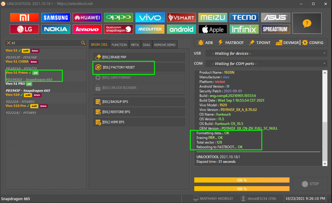332x203 pixels.
Task: Click the STOP button
Action: (310, 184)
